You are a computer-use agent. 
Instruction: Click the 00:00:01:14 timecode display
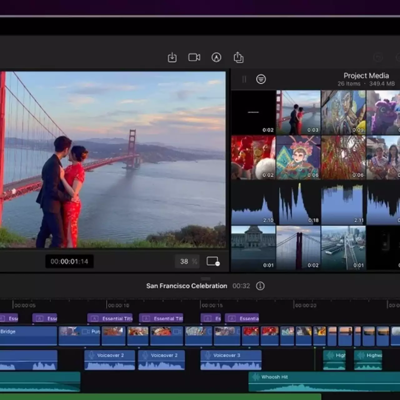69,262
